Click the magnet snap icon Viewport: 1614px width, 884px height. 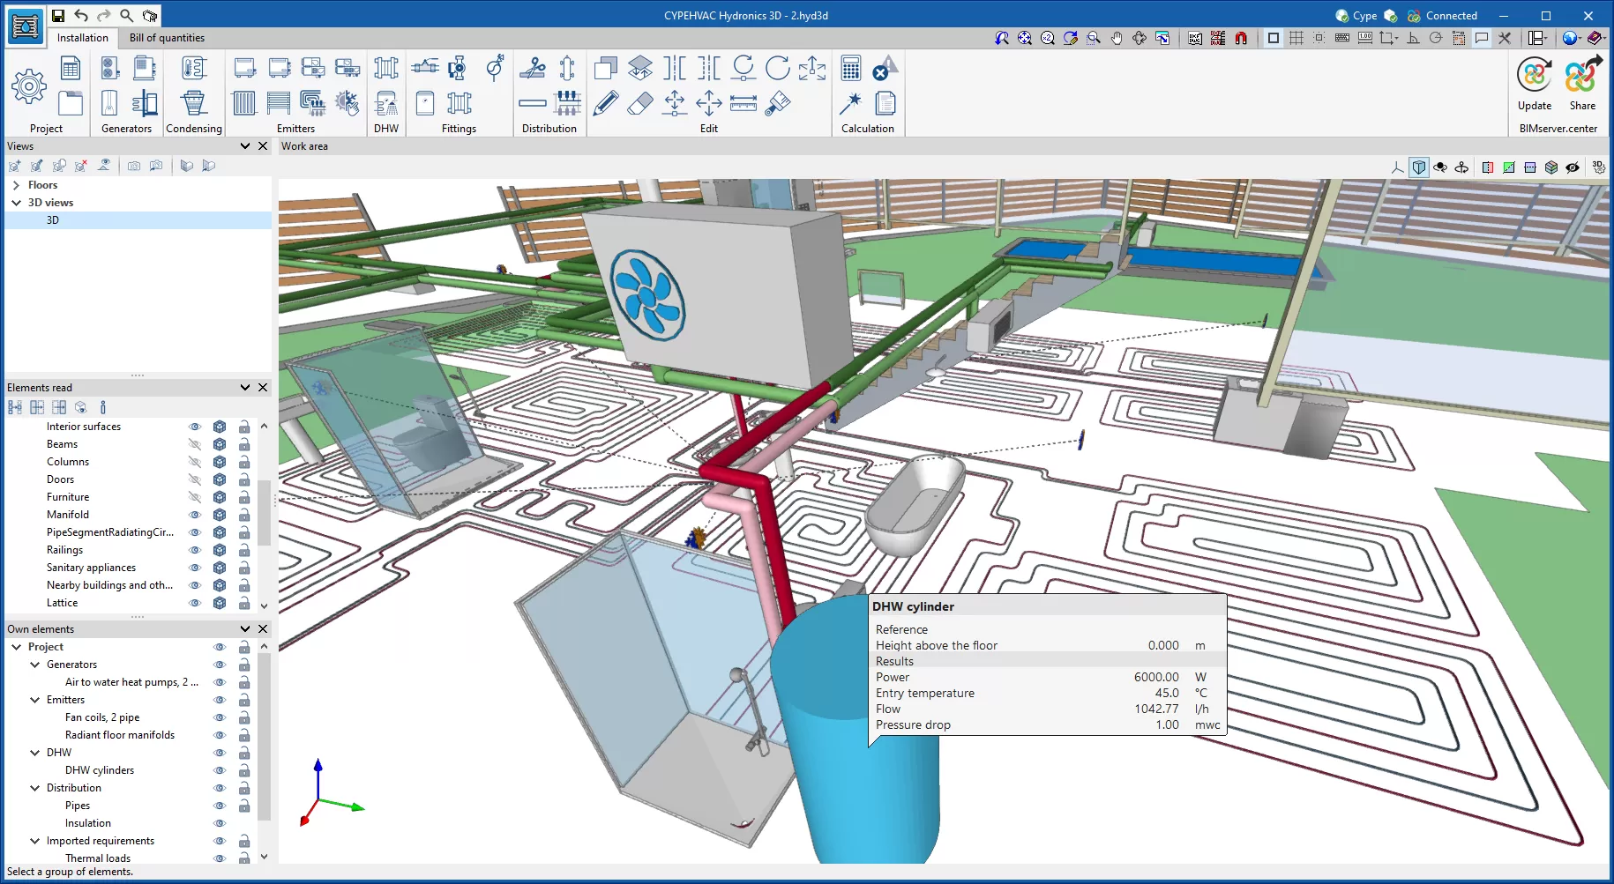pos(1241,38)
